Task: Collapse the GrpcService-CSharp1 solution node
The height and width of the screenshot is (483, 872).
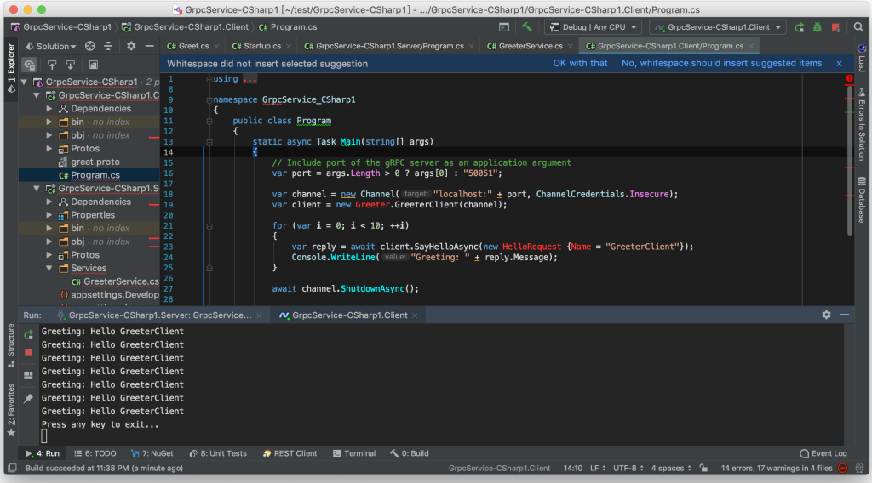Action: coord(24,82)
